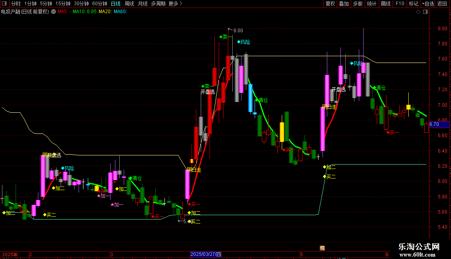Click the MA10: 6.85 indicator label
The height and width of the screenshot is (259, 451).
click(x=85, y=12)
